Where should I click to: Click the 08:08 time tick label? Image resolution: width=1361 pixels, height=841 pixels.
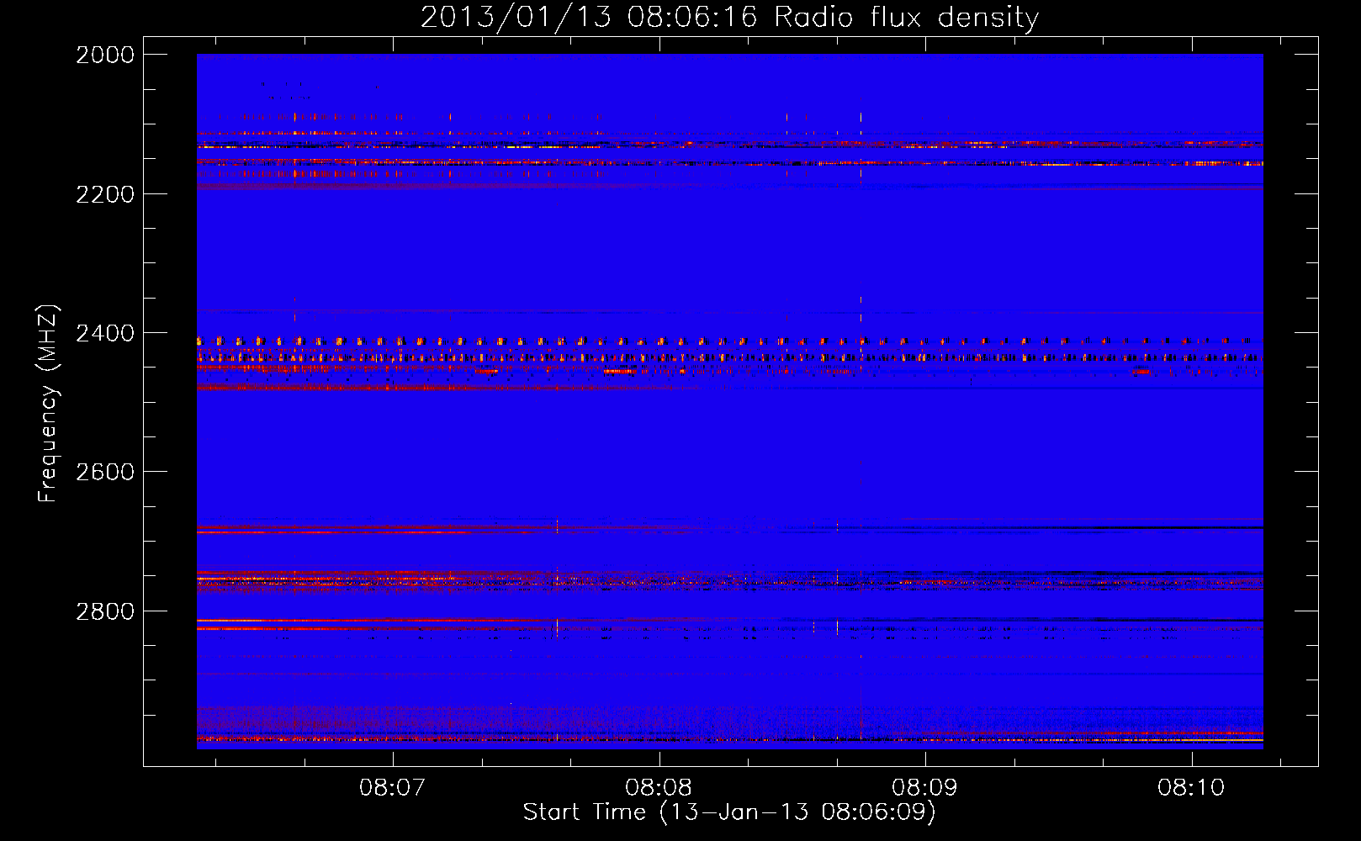click(x=659, y=788)
